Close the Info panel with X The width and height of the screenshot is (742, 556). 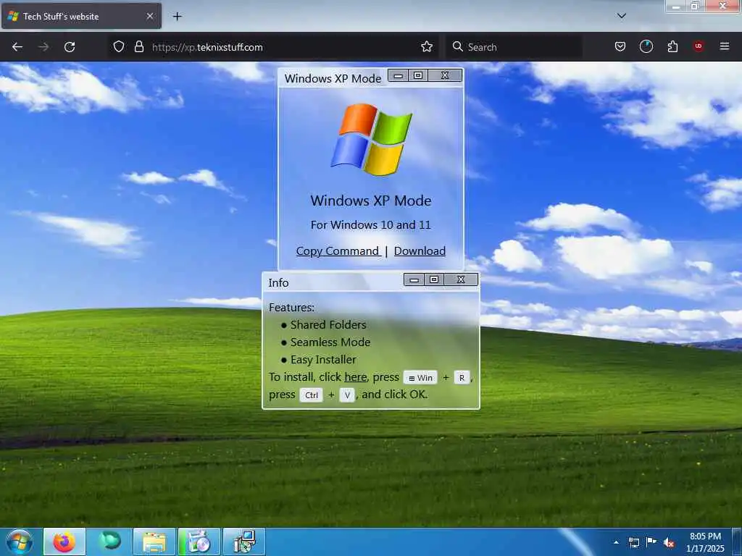point(461,280)
